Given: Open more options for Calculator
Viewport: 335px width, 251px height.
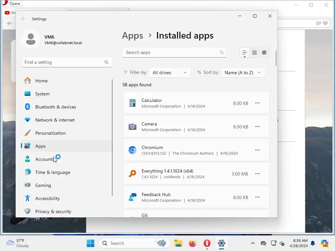Looking at the screenshot, I should pos(257,103).
